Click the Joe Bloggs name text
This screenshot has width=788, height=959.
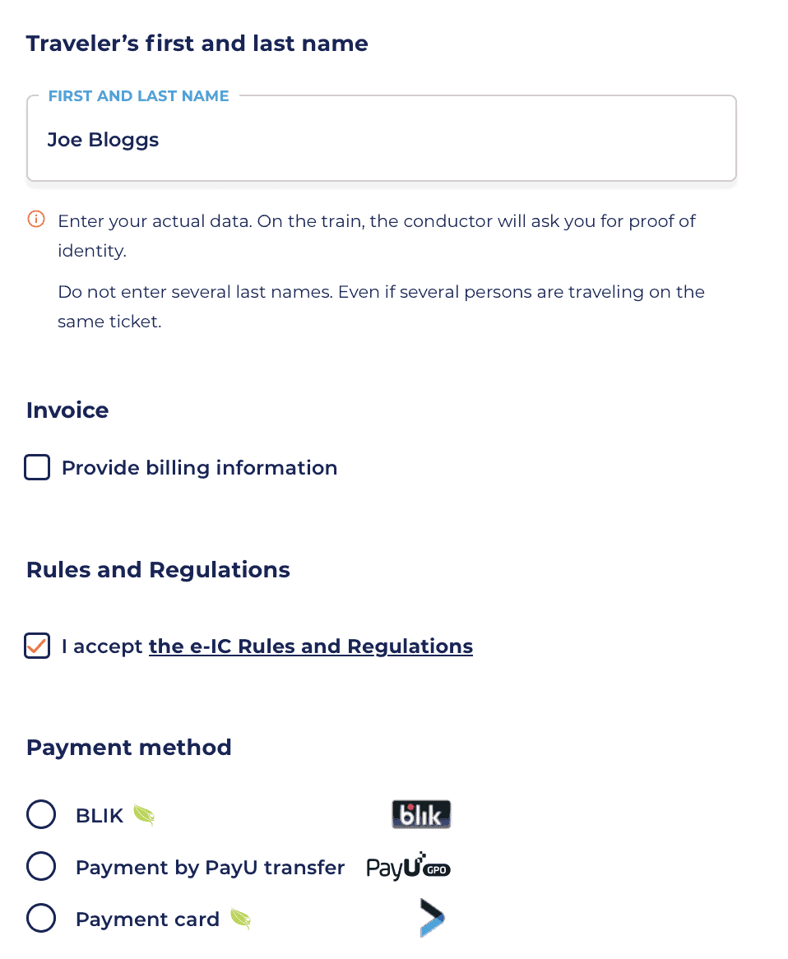(x=104, y=140)
